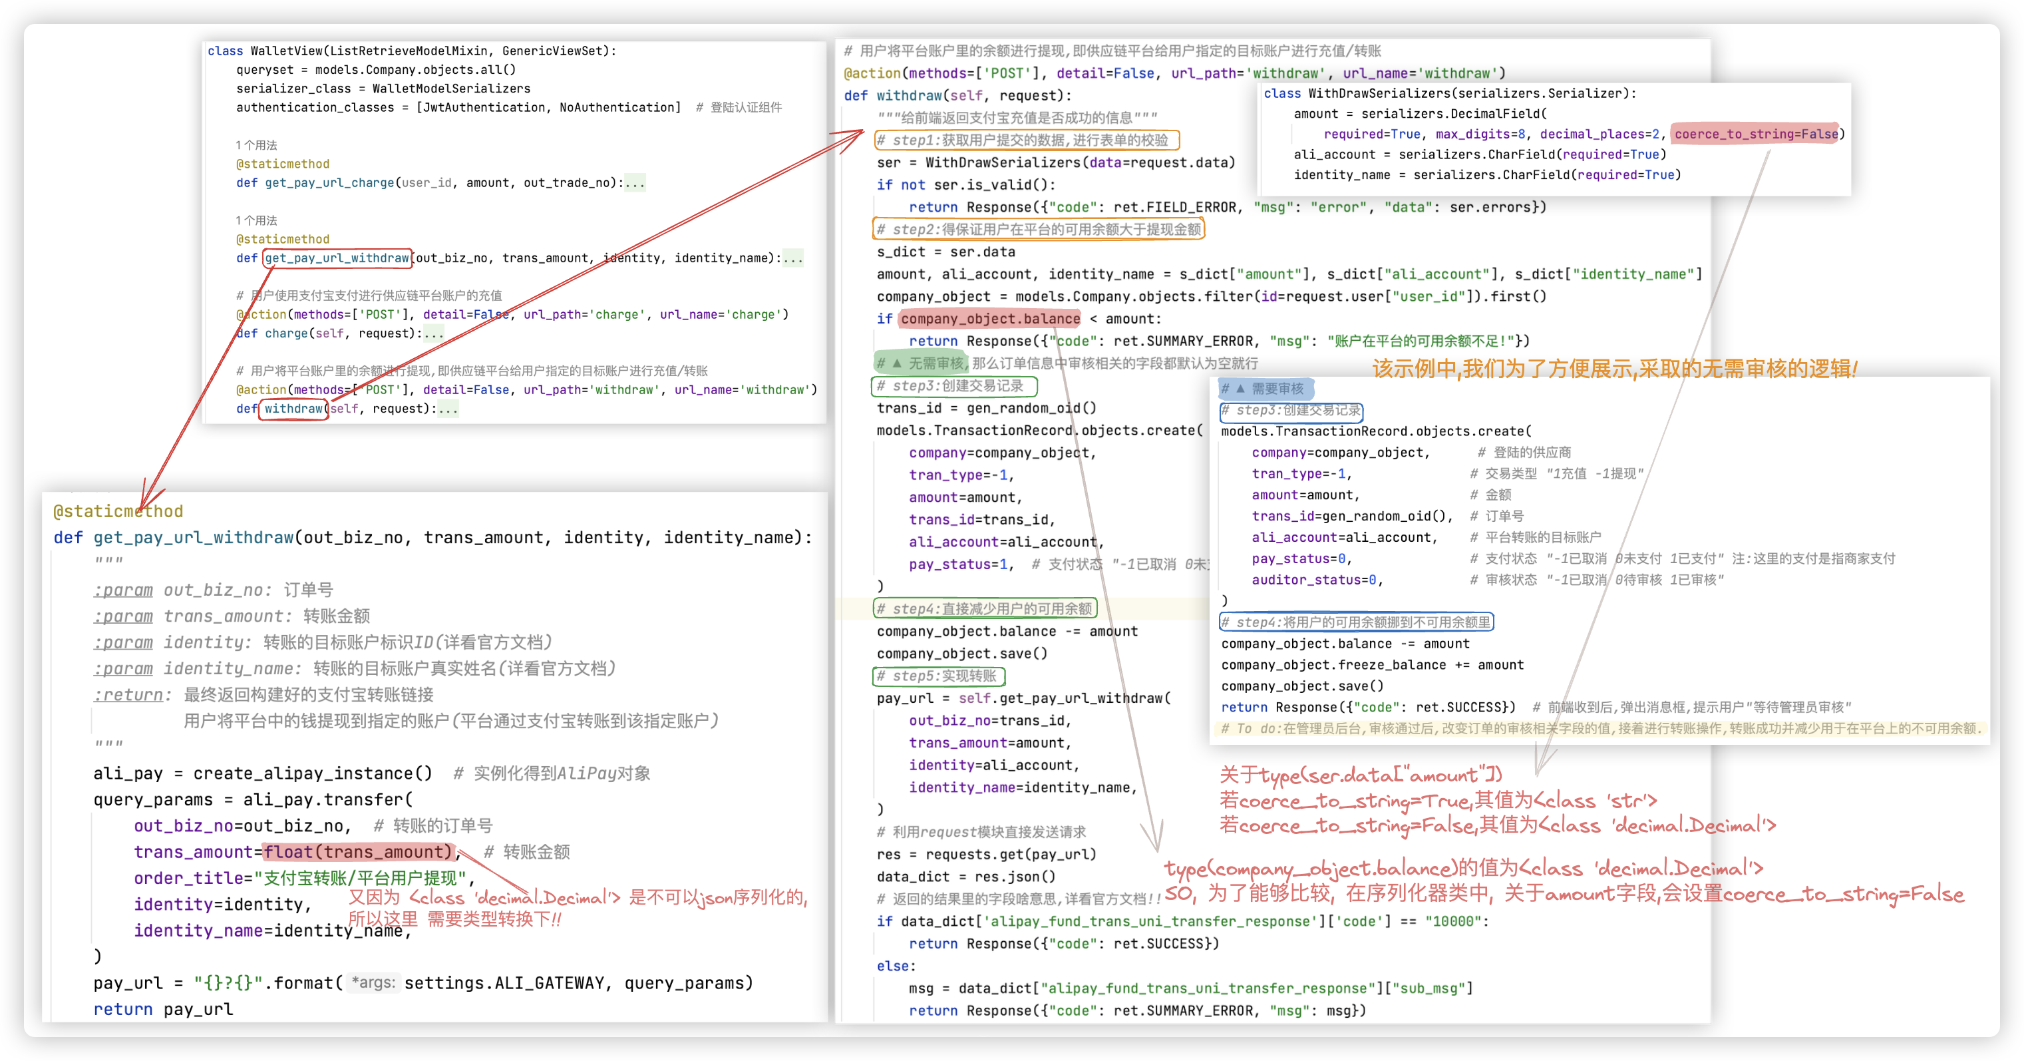
Task: Click blue 需要审核 triangle comment tag
Action: pos(1265,388)
